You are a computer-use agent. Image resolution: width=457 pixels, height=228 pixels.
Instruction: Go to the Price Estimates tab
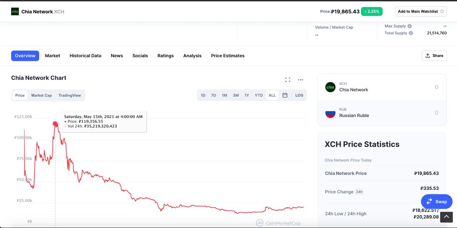(x=228, y=56)
